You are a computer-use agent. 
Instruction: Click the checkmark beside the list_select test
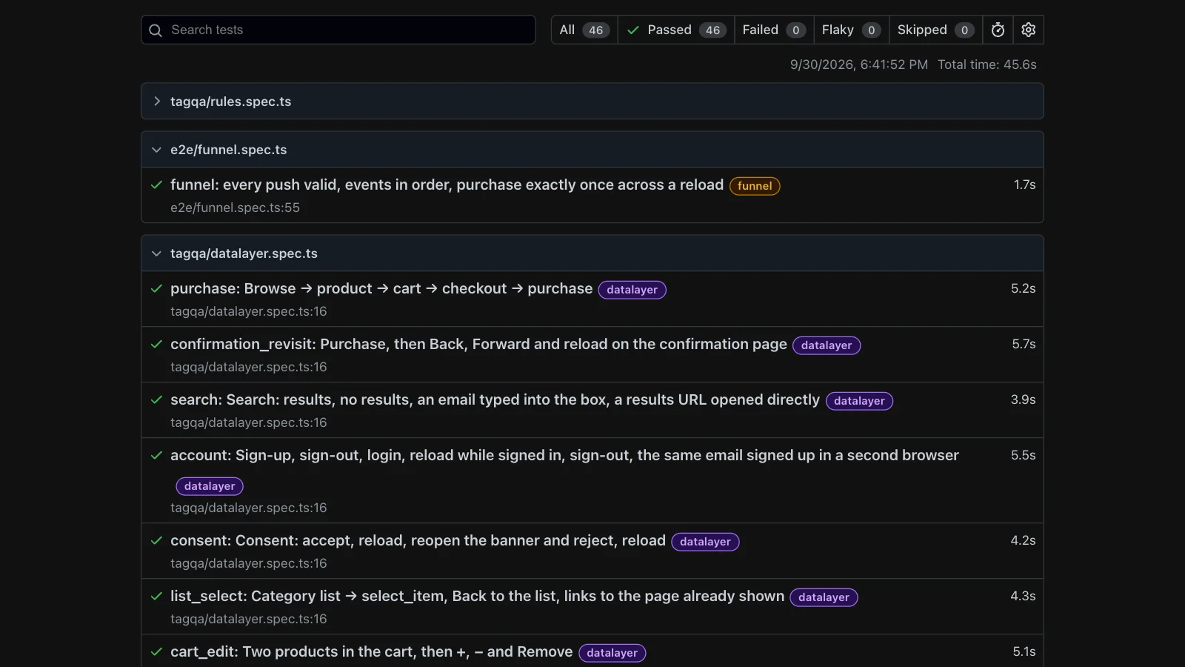(x=156, y=596)
